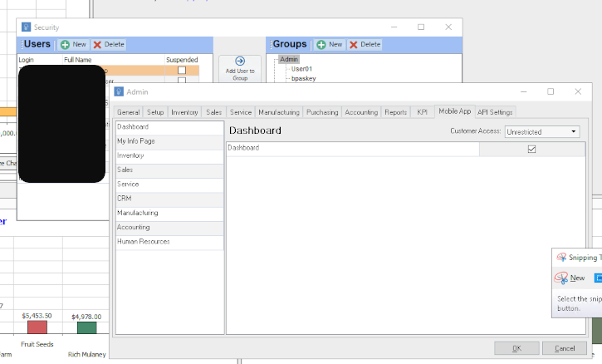The image size is (602, 364).
Task: Switch to the Accounting tab
Action: [361, 112]
